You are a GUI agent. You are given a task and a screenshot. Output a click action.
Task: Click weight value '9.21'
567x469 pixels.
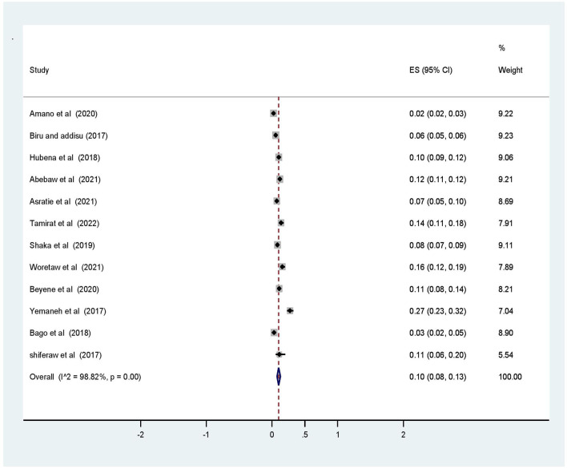coord(505,180)
